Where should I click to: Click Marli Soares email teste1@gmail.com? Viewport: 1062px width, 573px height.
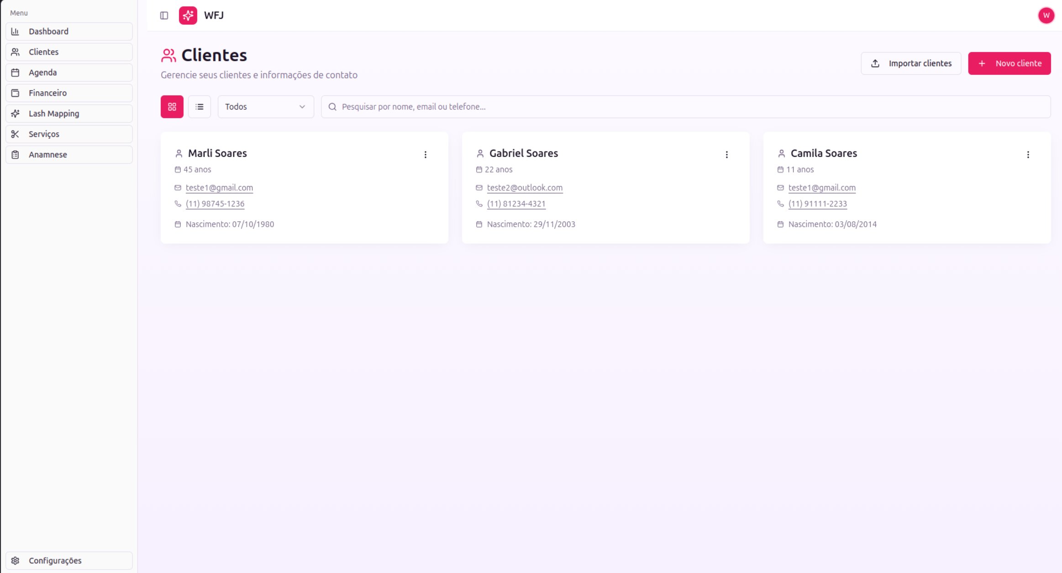click(x=219, y=188)
